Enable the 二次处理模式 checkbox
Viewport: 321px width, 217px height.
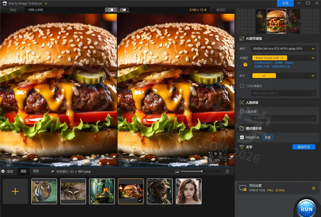click(242, 86)
